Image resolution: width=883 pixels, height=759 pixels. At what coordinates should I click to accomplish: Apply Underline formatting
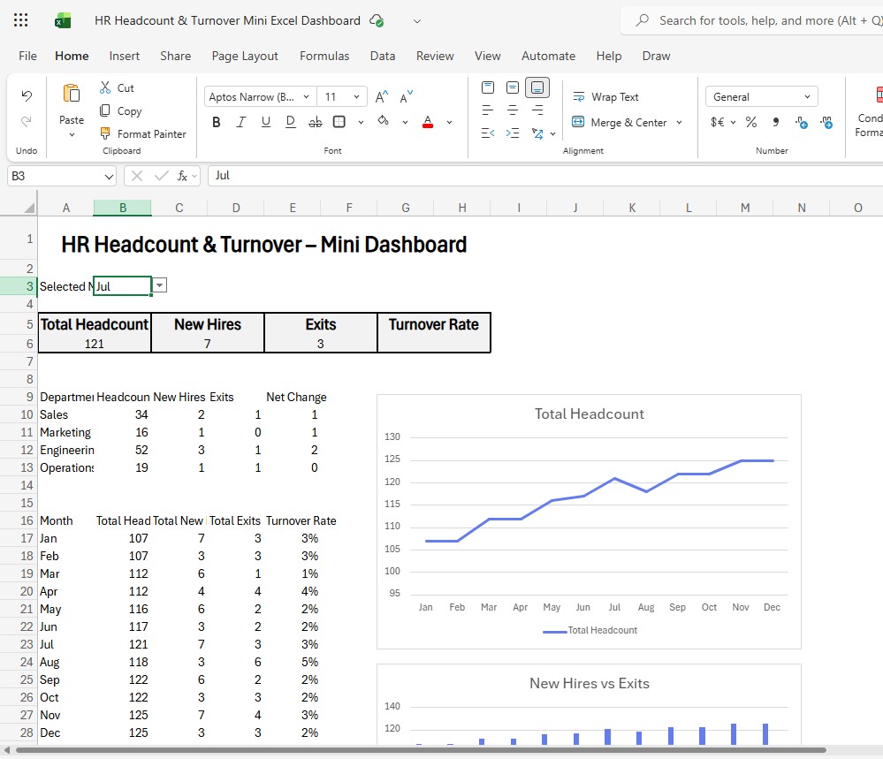(265, 122)
